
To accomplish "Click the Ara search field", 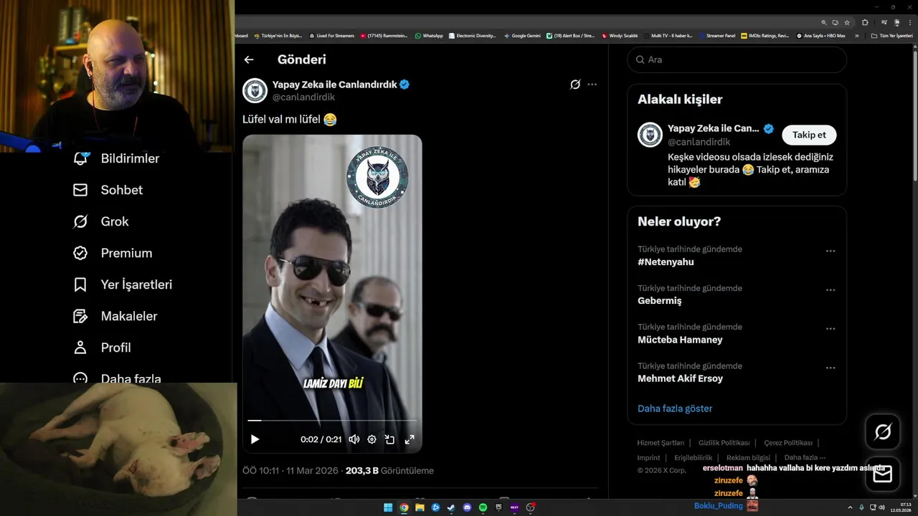I will [737, 59].
